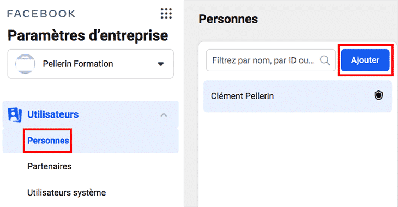Select Personnes in the sidebar
The width and height of the screenshot is (398, 207).
[48, 141]
